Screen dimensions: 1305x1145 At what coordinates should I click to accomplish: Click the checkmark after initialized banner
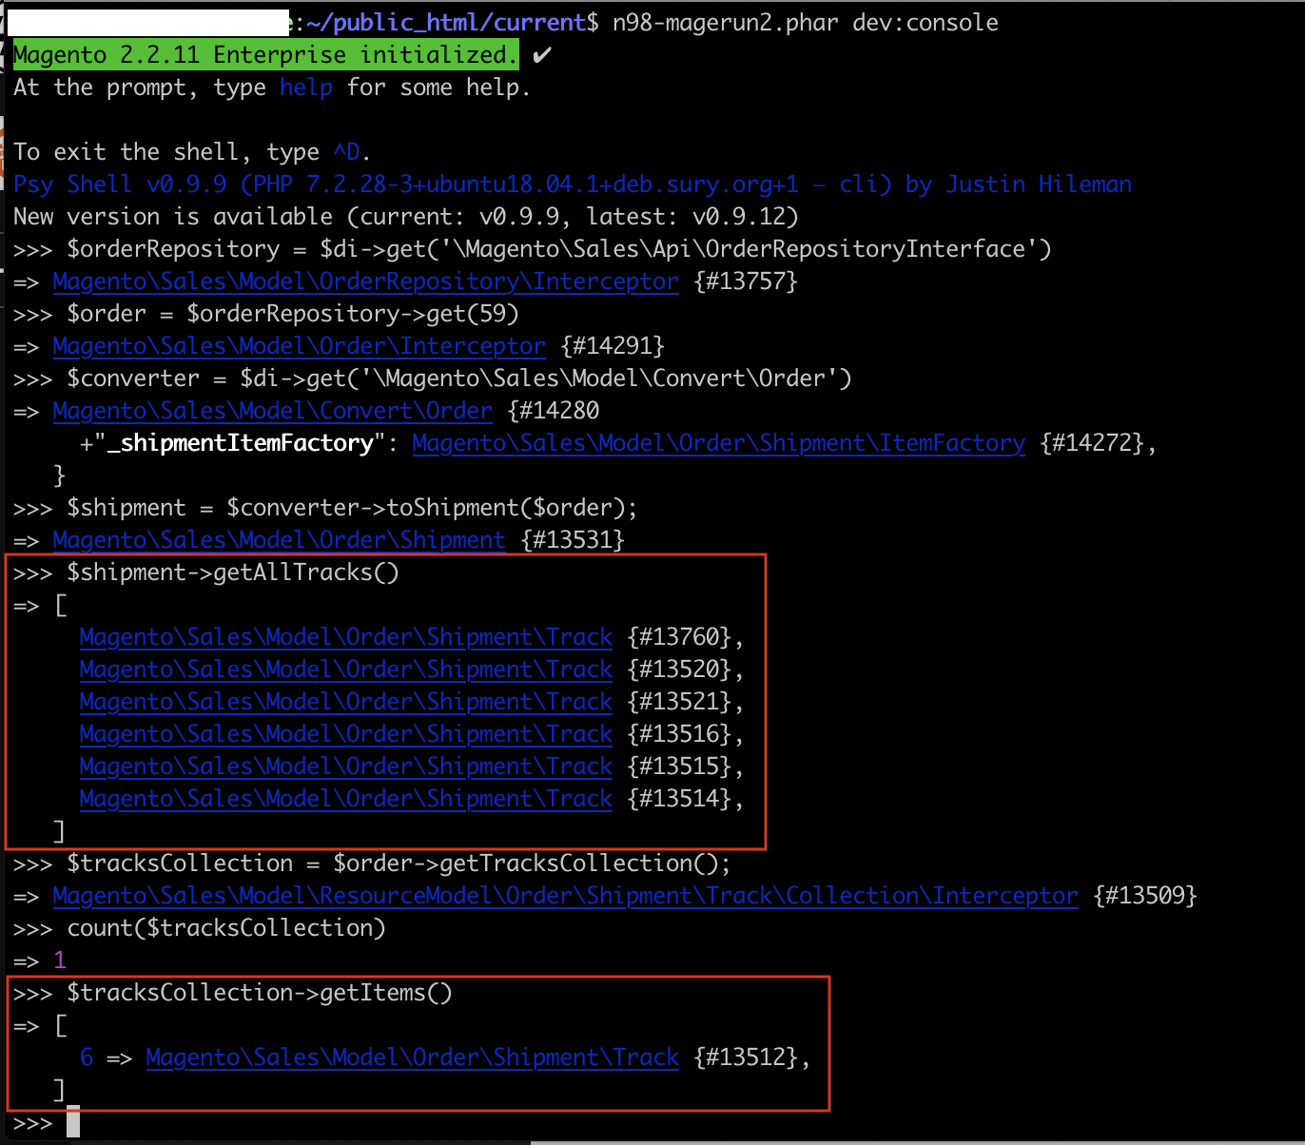[542, 55]
